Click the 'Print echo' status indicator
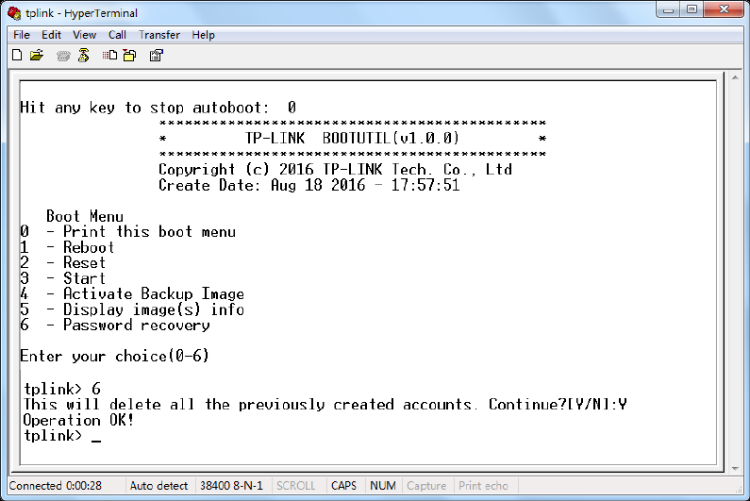The height and width of the screenshot is (501, 750). click(x=484, y=486)
